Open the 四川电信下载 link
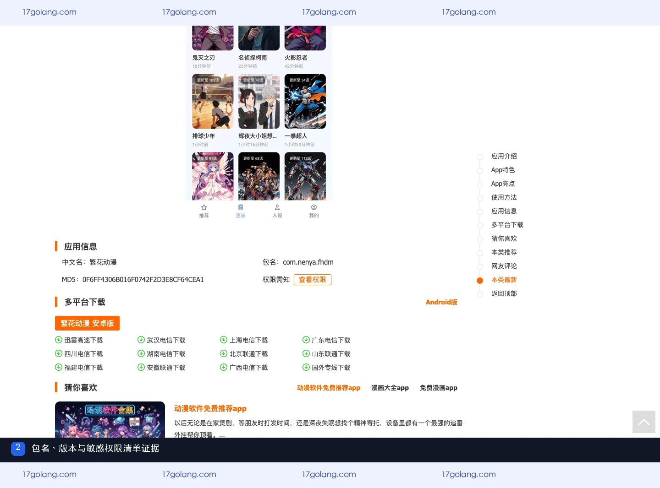 point(83,354)
